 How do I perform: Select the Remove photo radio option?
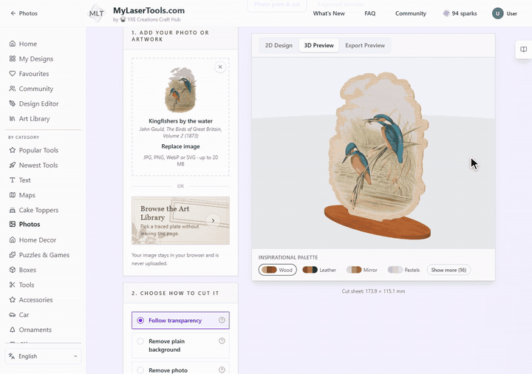(x=140, y=370)
